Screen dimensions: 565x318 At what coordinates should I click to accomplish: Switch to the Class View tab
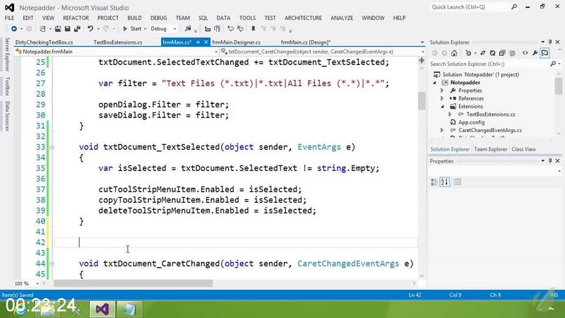(523, 149)
